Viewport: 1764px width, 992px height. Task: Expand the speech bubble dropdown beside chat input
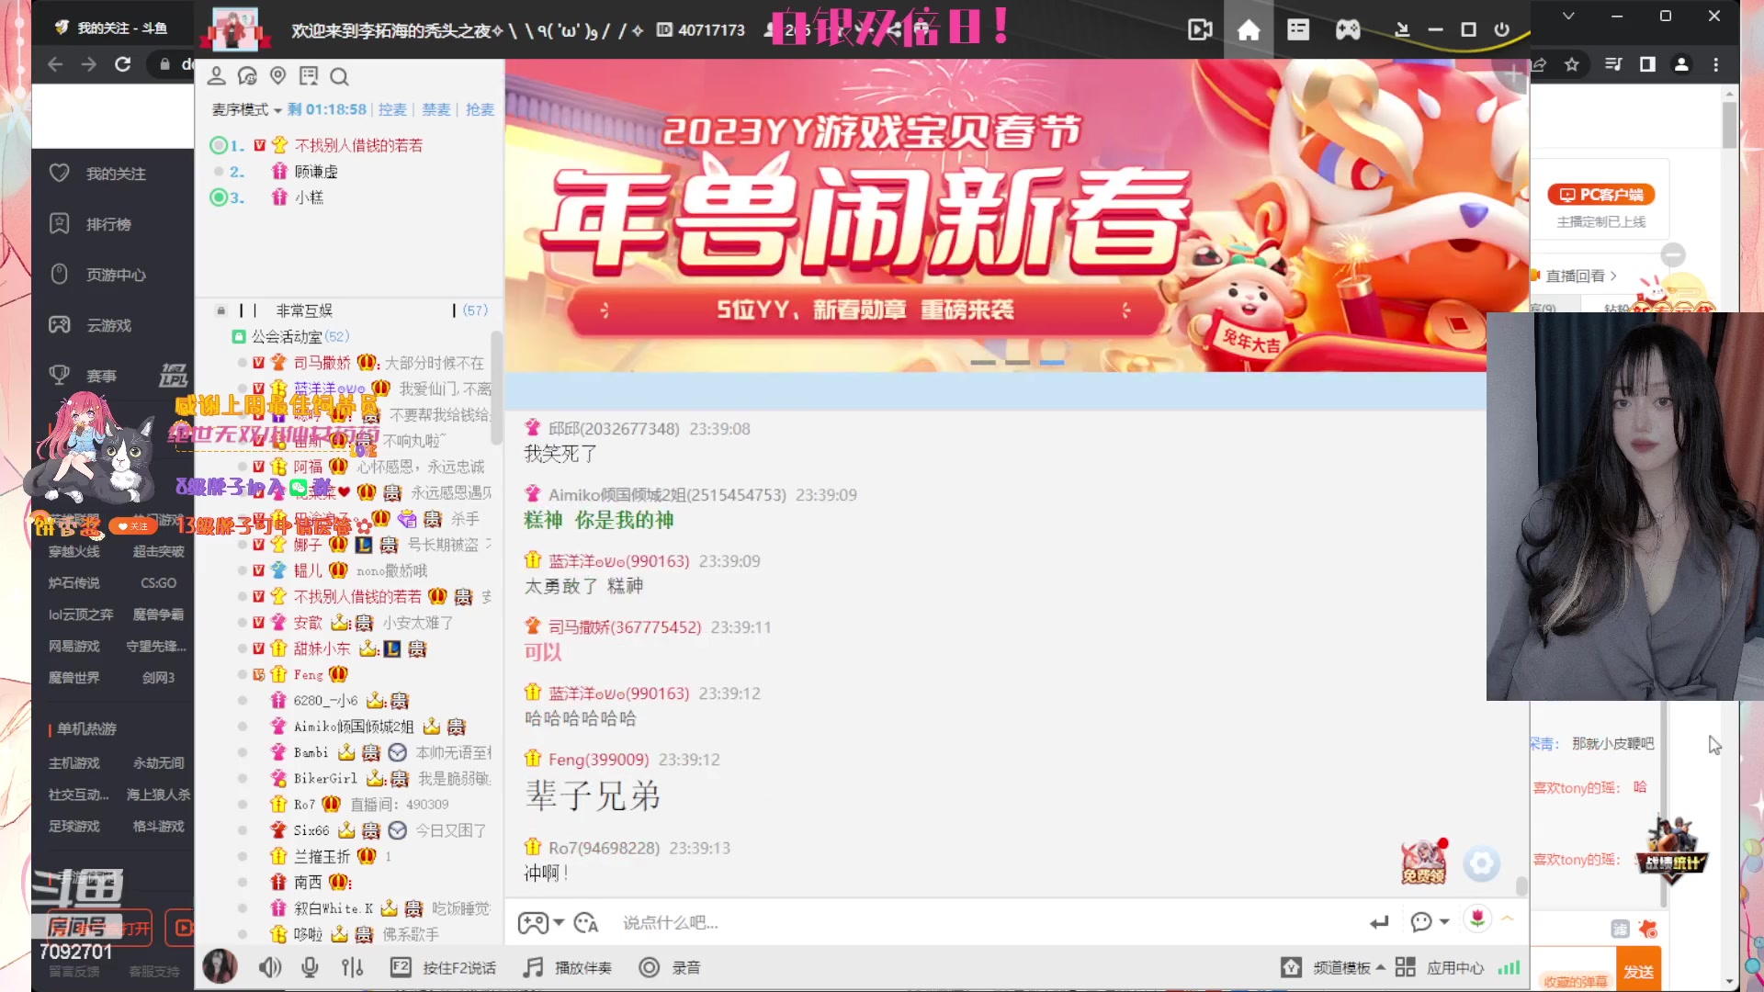click(x=1444, y=922)
